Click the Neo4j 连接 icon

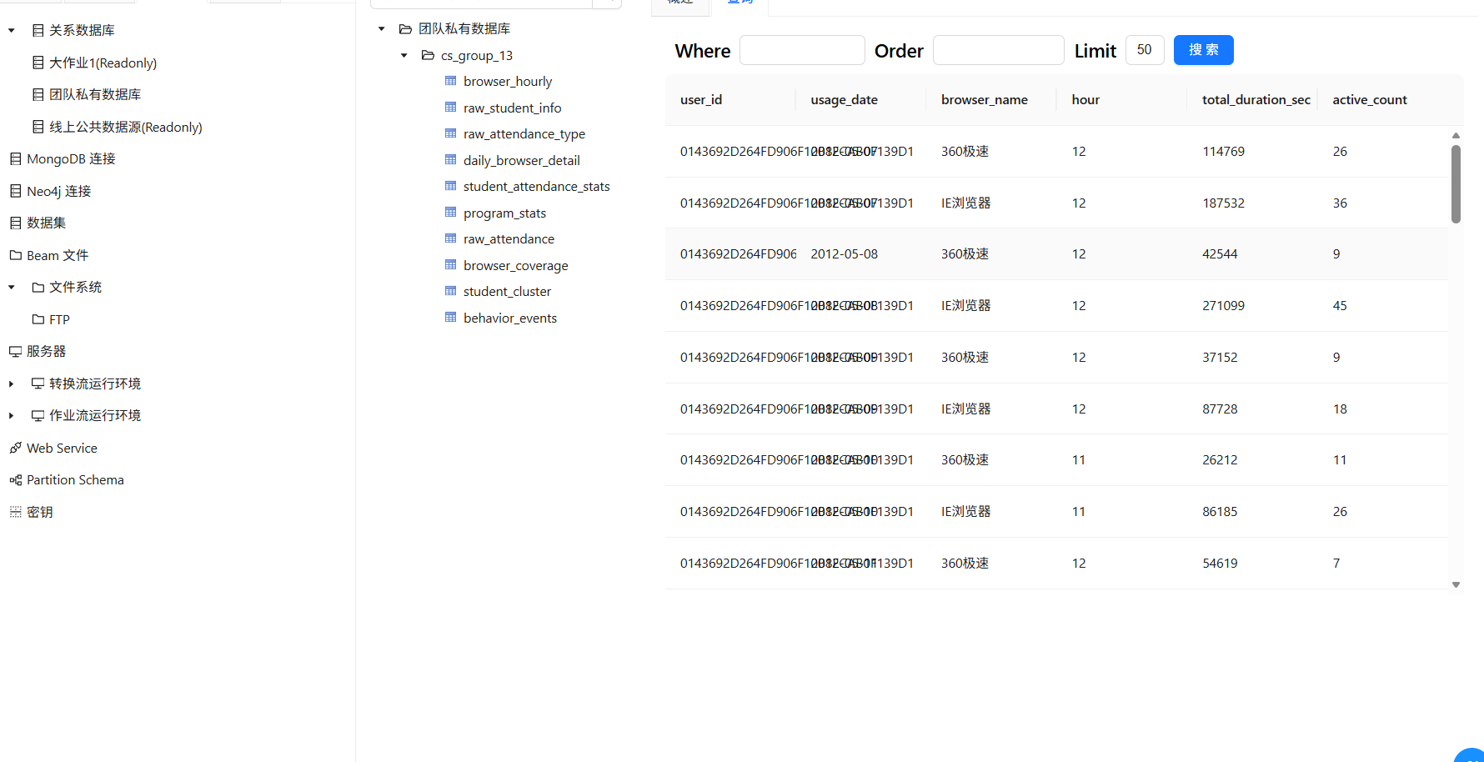pos(15,191)
